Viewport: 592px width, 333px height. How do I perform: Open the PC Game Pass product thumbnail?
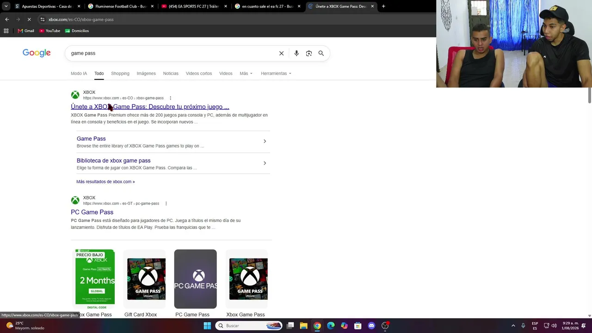pyautogui.click(x=195, y=279)
